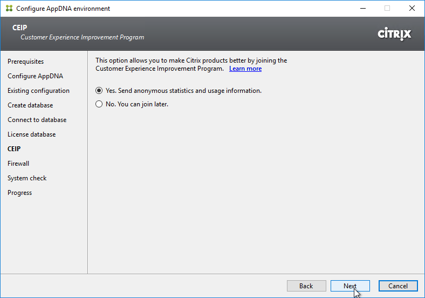425x298 pixels.
Task: Open the System check step
Action: 27,178
